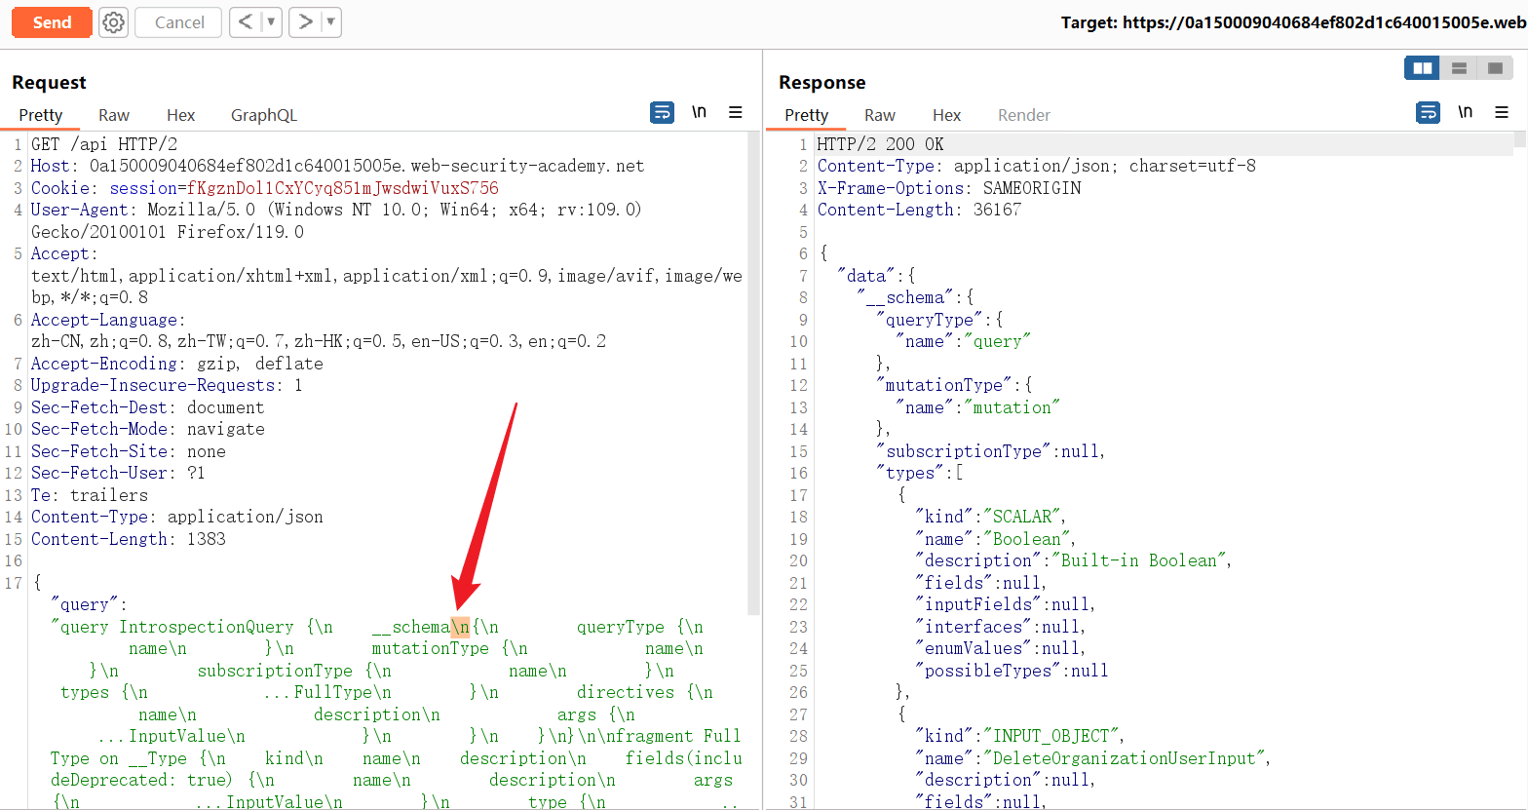This screenshot has width=1528, height=810.
Task: Switch to combined tabbed layout view
Action: click(1494, 68)
